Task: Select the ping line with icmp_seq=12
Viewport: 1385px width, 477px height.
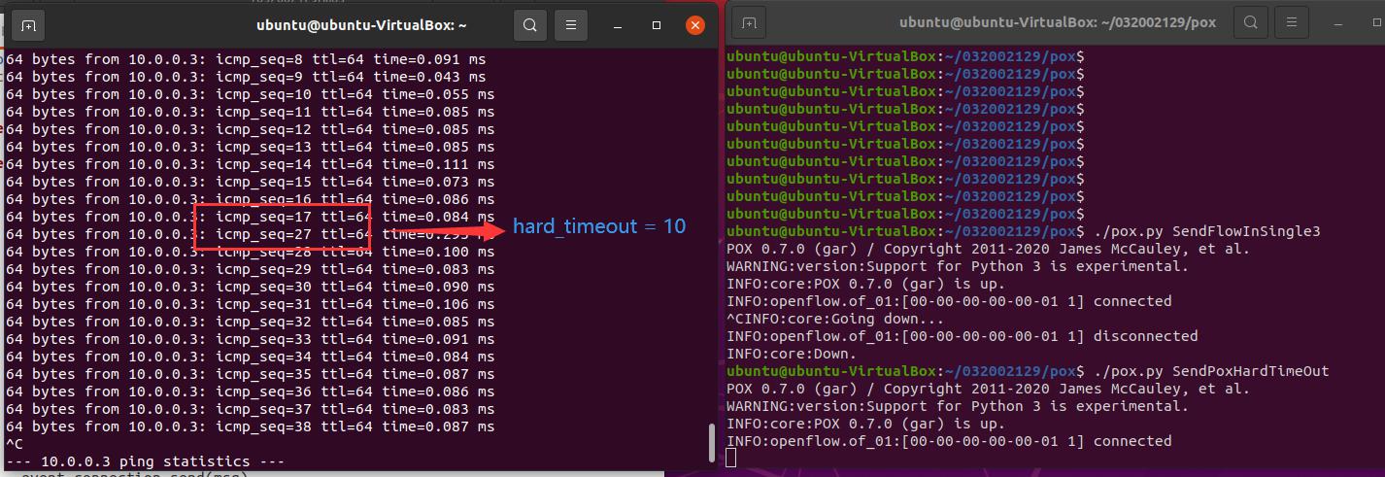Action: click(250, 129)
